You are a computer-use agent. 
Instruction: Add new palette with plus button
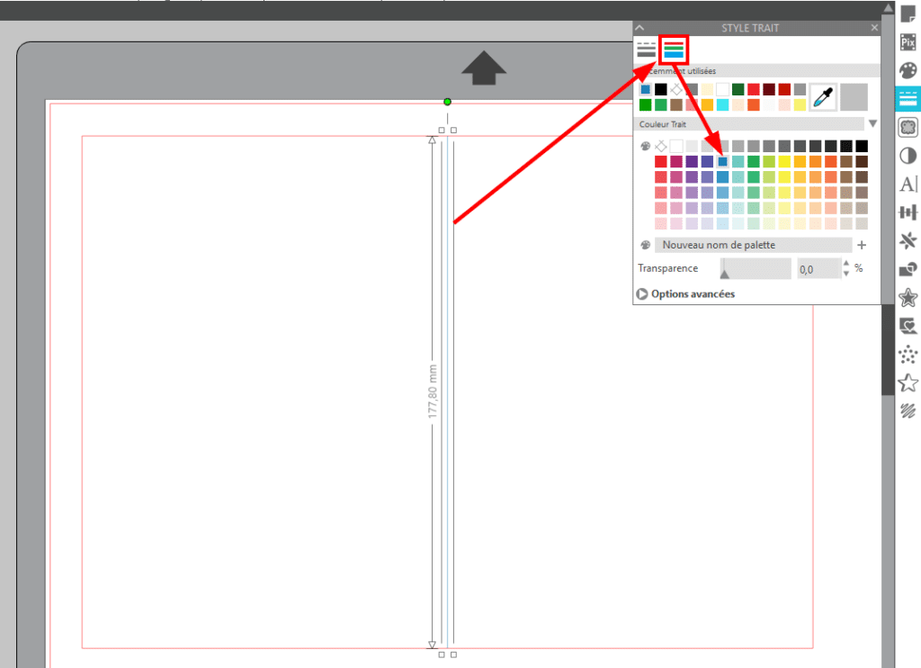[x=862, y=245]
